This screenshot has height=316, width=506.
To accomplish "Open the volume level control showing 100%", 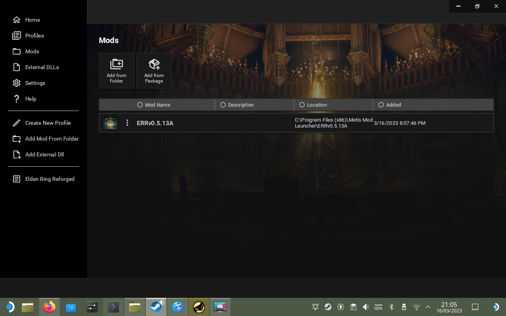I will pos(378,307).
